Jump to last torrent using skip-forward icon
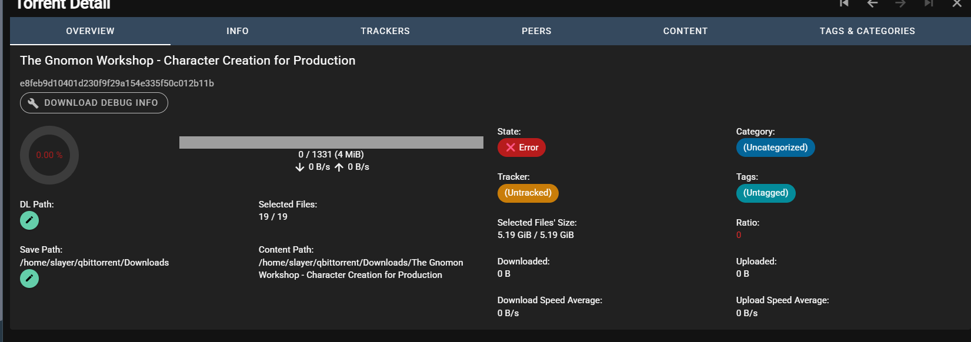This screenshot has width=971, height=342. (x=929, y=4)
